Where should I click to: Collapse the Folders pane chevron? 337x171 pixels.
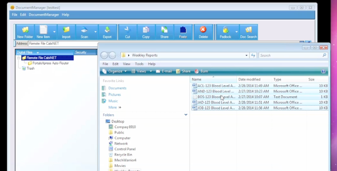tap(186, 115)
